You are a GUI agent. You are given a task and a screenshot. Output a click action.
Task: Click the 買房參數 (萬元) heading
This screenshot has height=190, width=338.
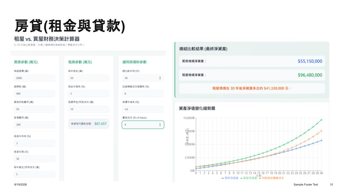click(26, 62)
